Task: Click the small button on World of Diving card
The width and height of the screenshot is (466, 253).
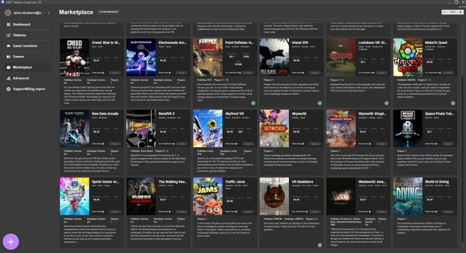Action: (447, 212)
